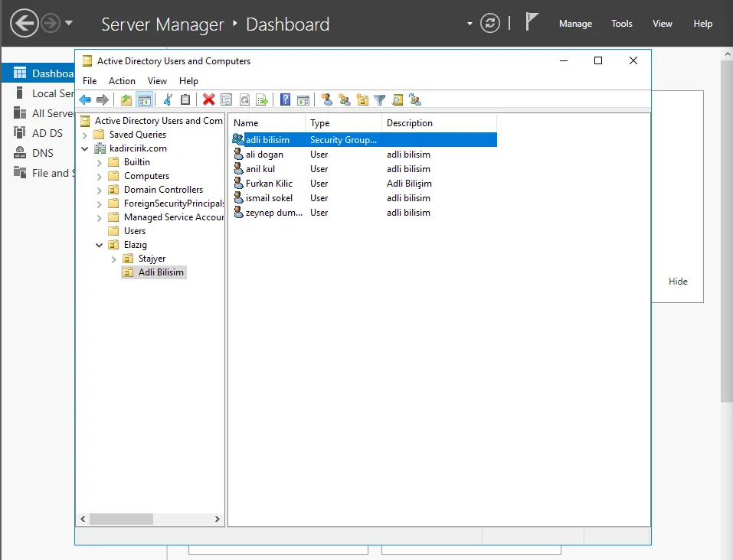Image resolution: width=733 pixels, height=560 pixels.
Task: Select the ali dogan user row
Action: tap(364, 154)
